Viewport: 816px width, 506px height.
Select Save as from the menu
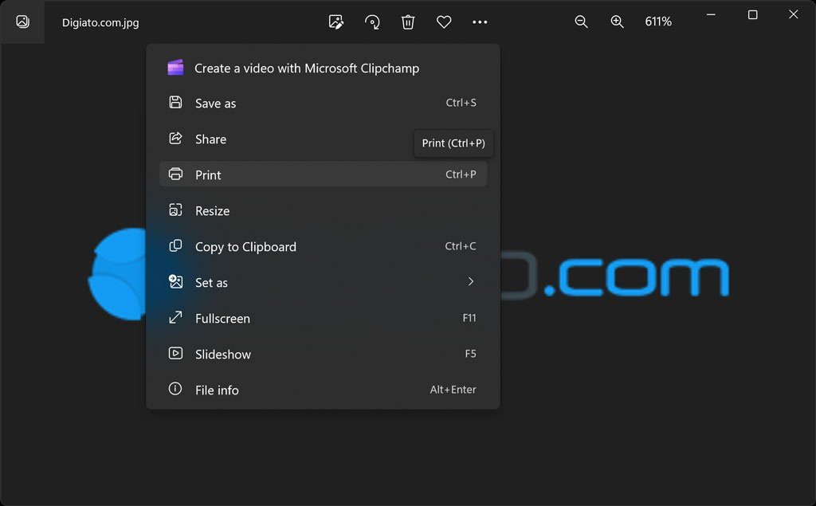323,103
